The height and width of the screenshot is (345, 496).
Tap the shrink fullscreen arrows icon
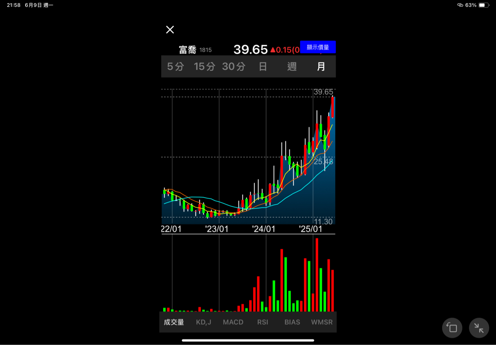point(479,328)
